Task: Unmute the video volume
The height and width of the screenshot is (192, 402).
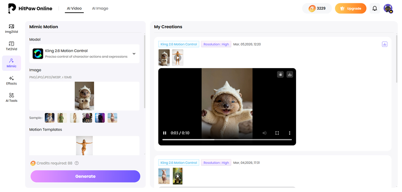Action: 265,133
